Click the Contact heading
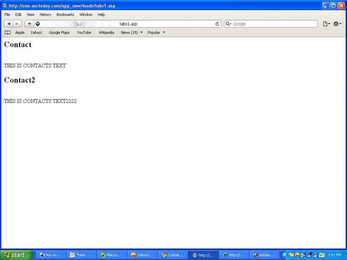The image size is (347, 260). coord(18,45)
